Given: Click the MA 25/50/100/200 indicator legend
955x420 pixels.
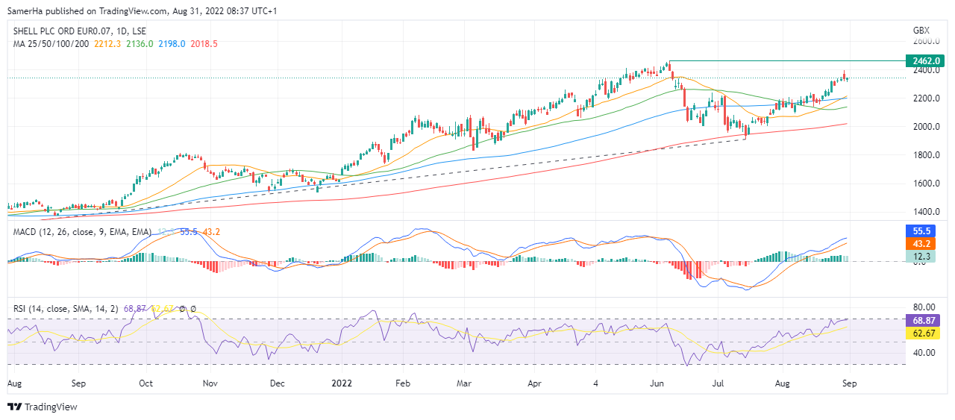Looking at the screenshot, I should click(x=51, y=44).
